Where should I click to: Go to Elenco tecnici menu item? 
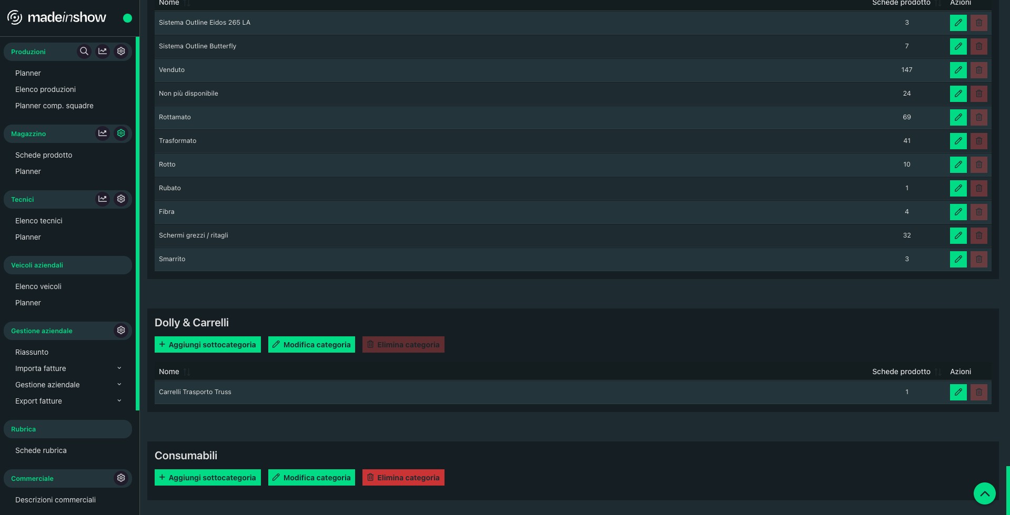[39, 221]
